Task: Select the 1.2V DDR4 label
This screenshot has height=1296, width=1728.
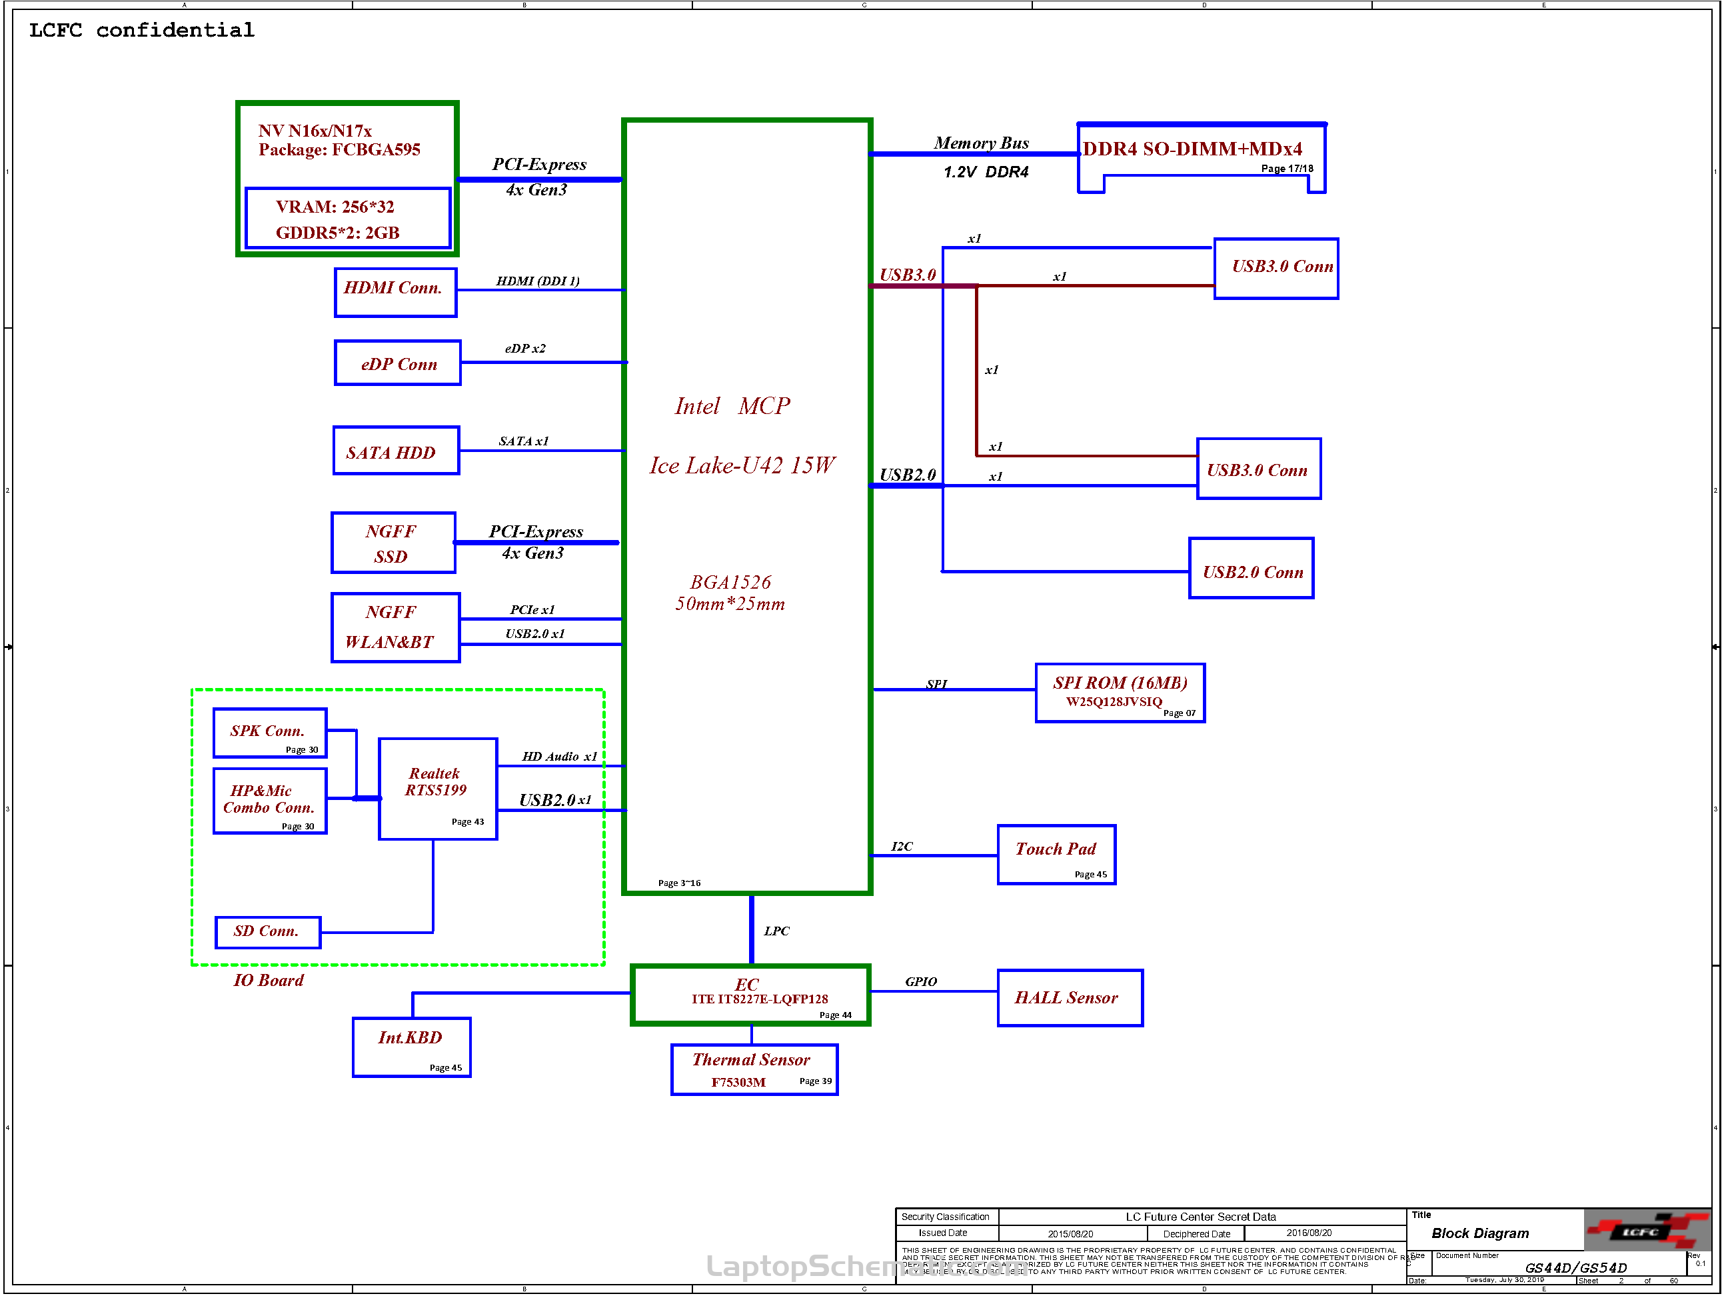Action: 986,172
